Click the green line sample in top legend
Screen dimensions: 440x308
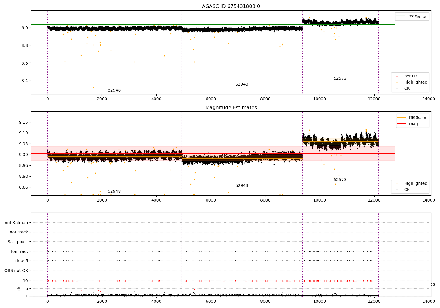point(401,16)
